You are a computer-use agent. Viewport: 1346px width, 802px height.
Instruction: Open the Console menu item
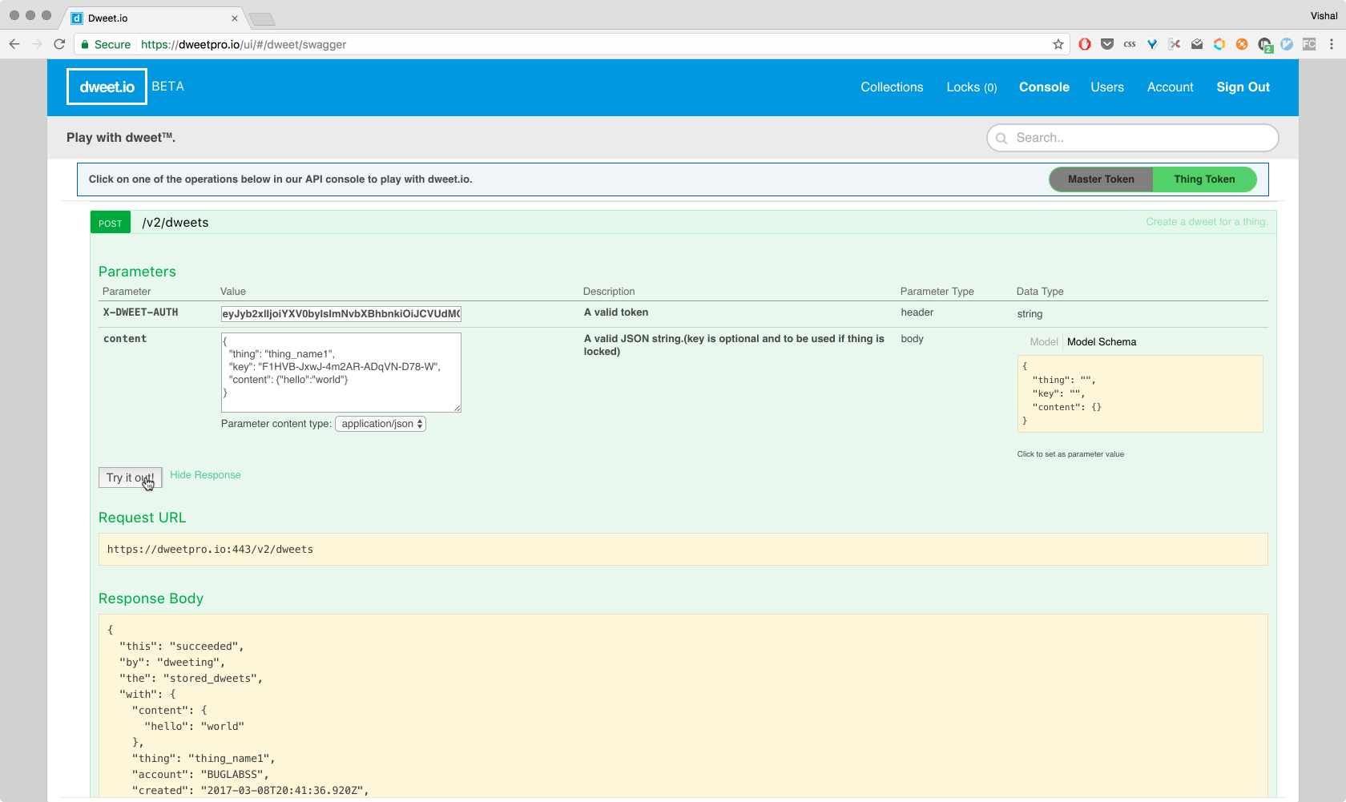pyautogui.click(x=1044, y=87)
